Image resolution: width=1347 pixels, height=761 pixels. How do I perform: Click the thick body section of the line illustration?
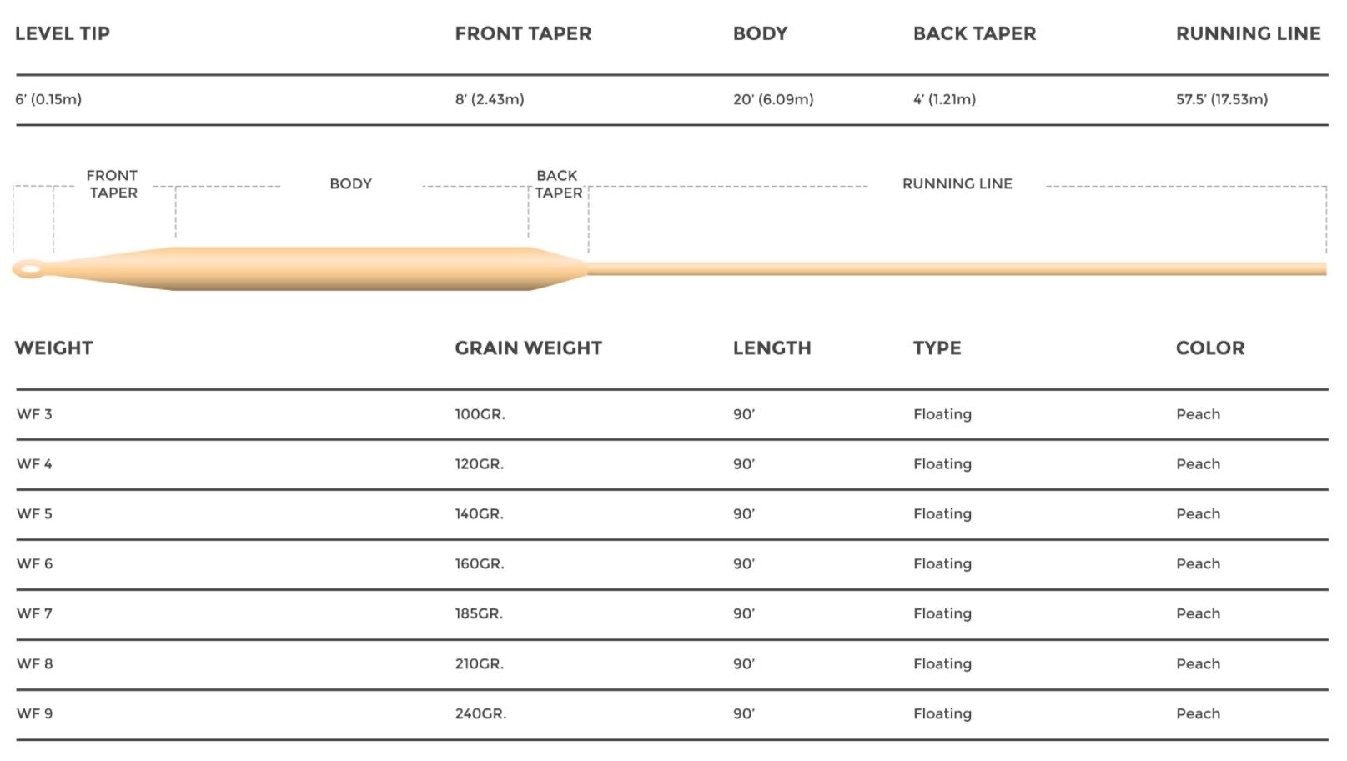pyautogui.click(x=350, y=268)
